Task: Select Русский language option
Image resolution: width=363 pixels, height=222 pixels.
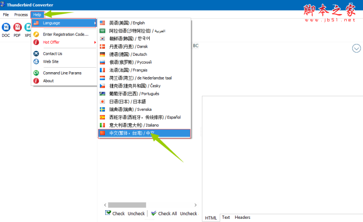Action: pyautogui.click(x=144, y=62)
